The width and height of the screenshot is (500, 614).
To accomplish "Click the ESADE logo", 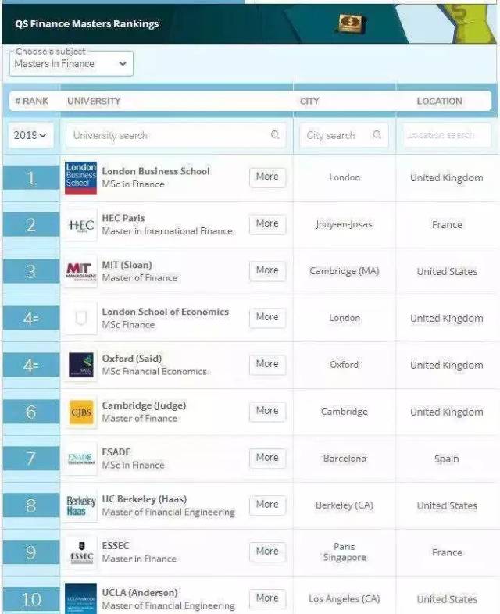I will point(80,459).
